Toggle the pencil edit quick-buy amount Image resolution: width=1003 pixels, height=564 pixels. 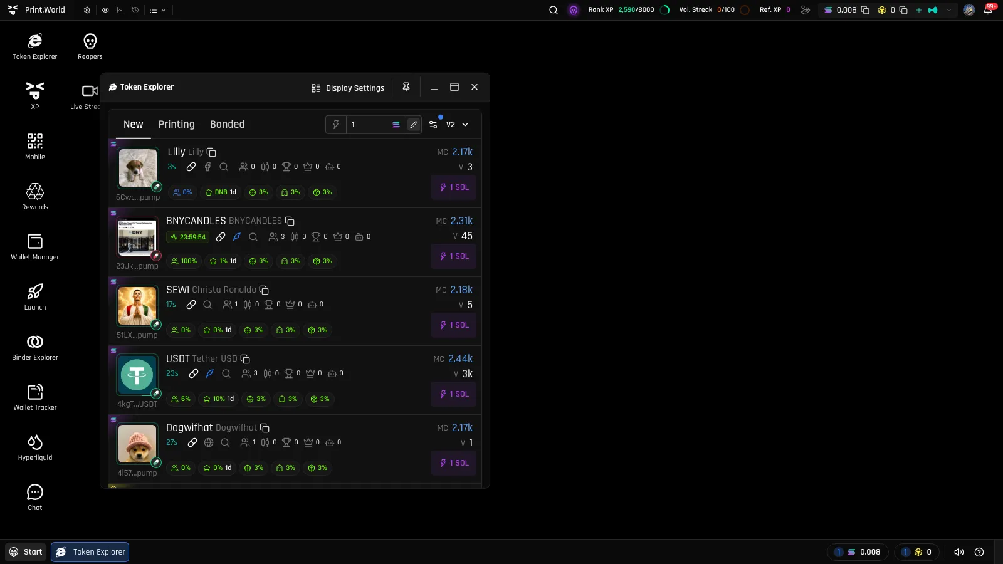tap(414, 125)
